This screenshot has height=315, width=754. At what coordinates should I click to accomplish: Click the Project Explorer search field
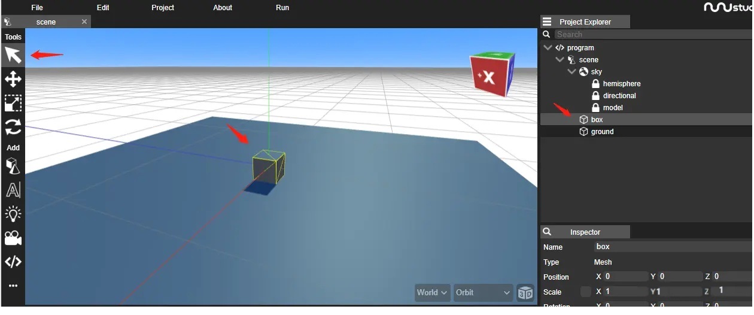(652, 35)
